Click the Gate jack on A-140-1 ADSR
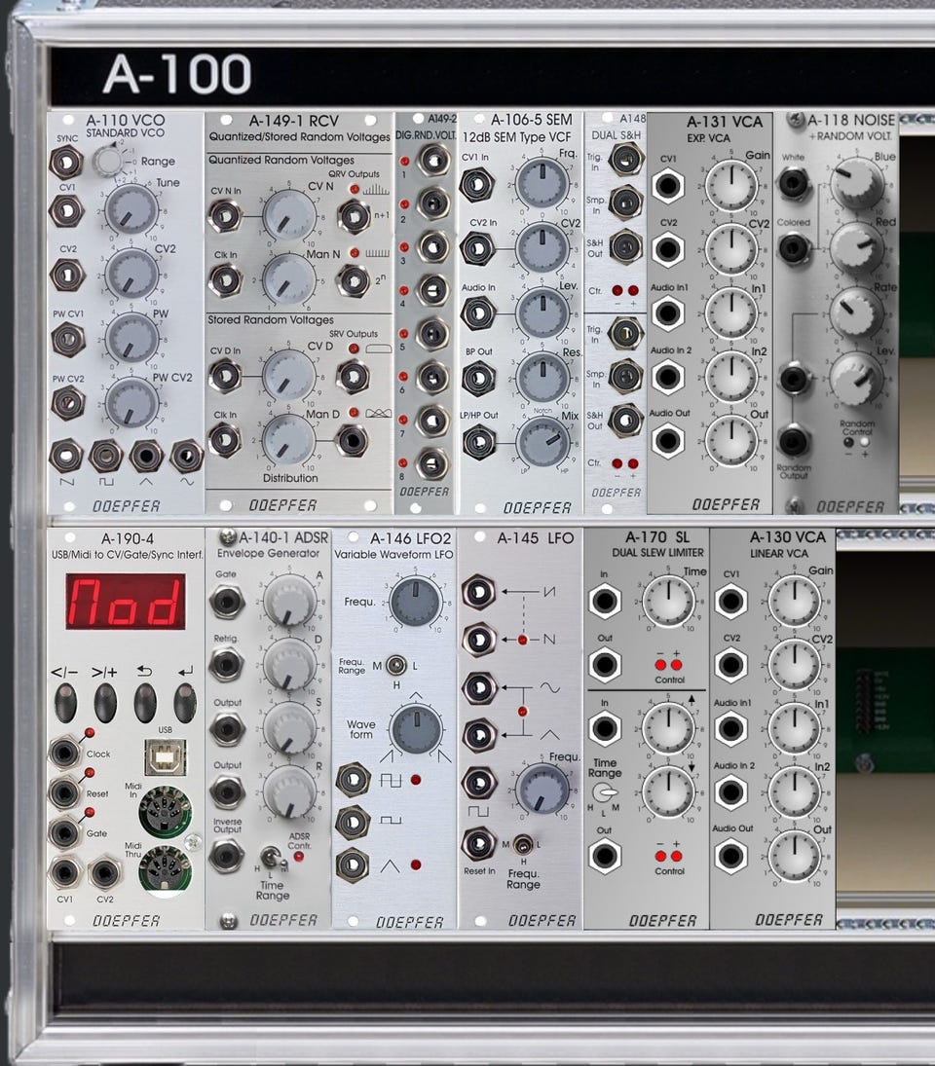The height and width of the screenshot is (1066, 935). [x=226, y=602]
